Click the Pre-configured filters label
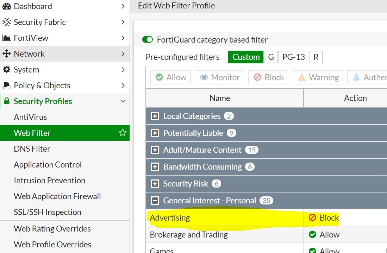Viewport: 387px width, 253px height. (x=183, y=57)
